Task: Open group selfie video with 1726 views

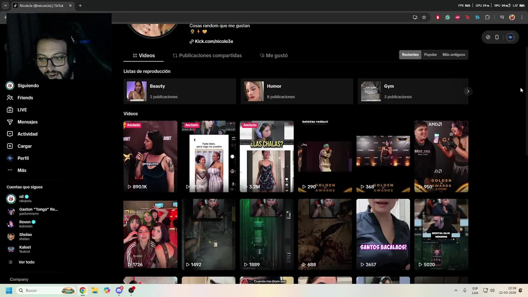Action: (x=150, y=234)
